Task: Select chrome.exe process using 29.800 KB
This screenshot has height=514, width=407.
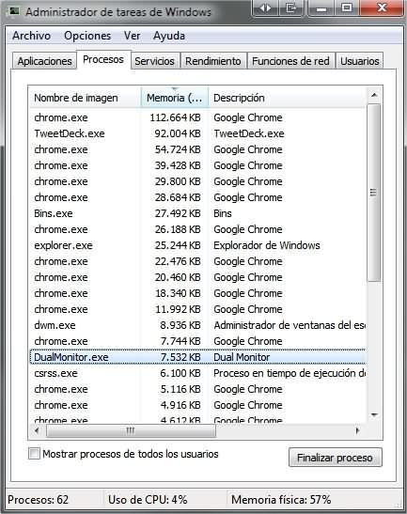Action: click(197, 181)
